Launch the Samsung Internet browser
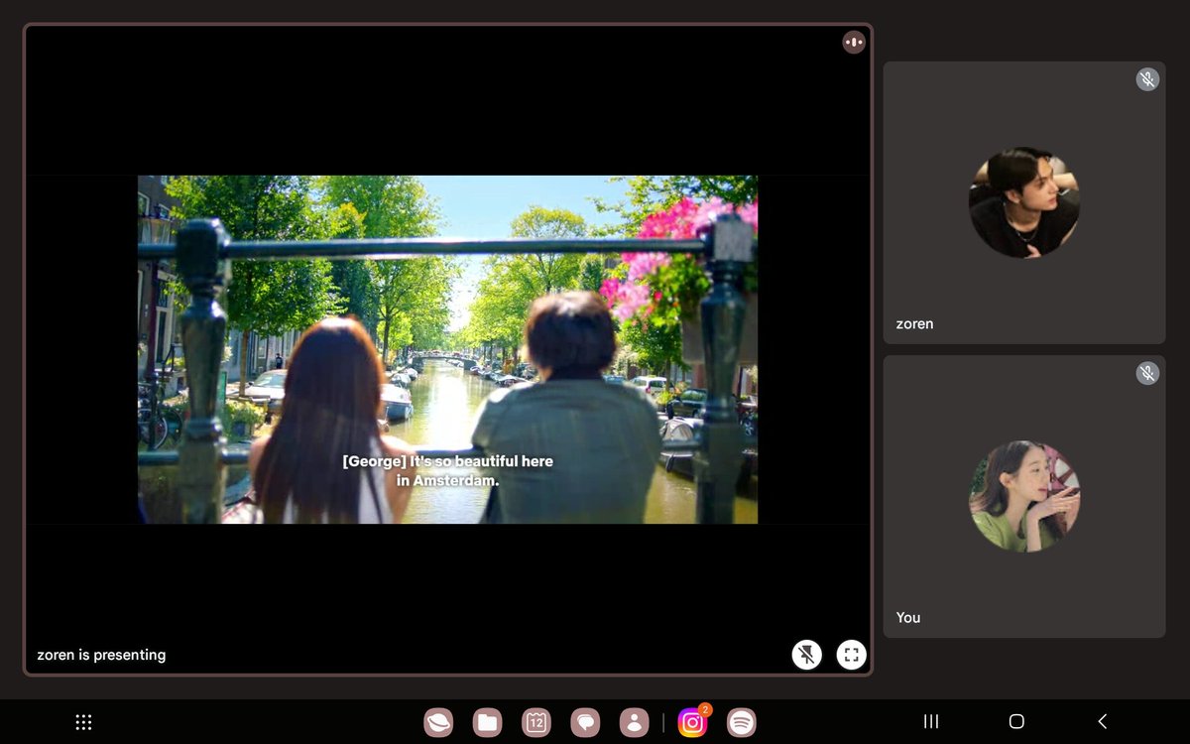Viewport: 1190px width, 744px height. [437, 721]
